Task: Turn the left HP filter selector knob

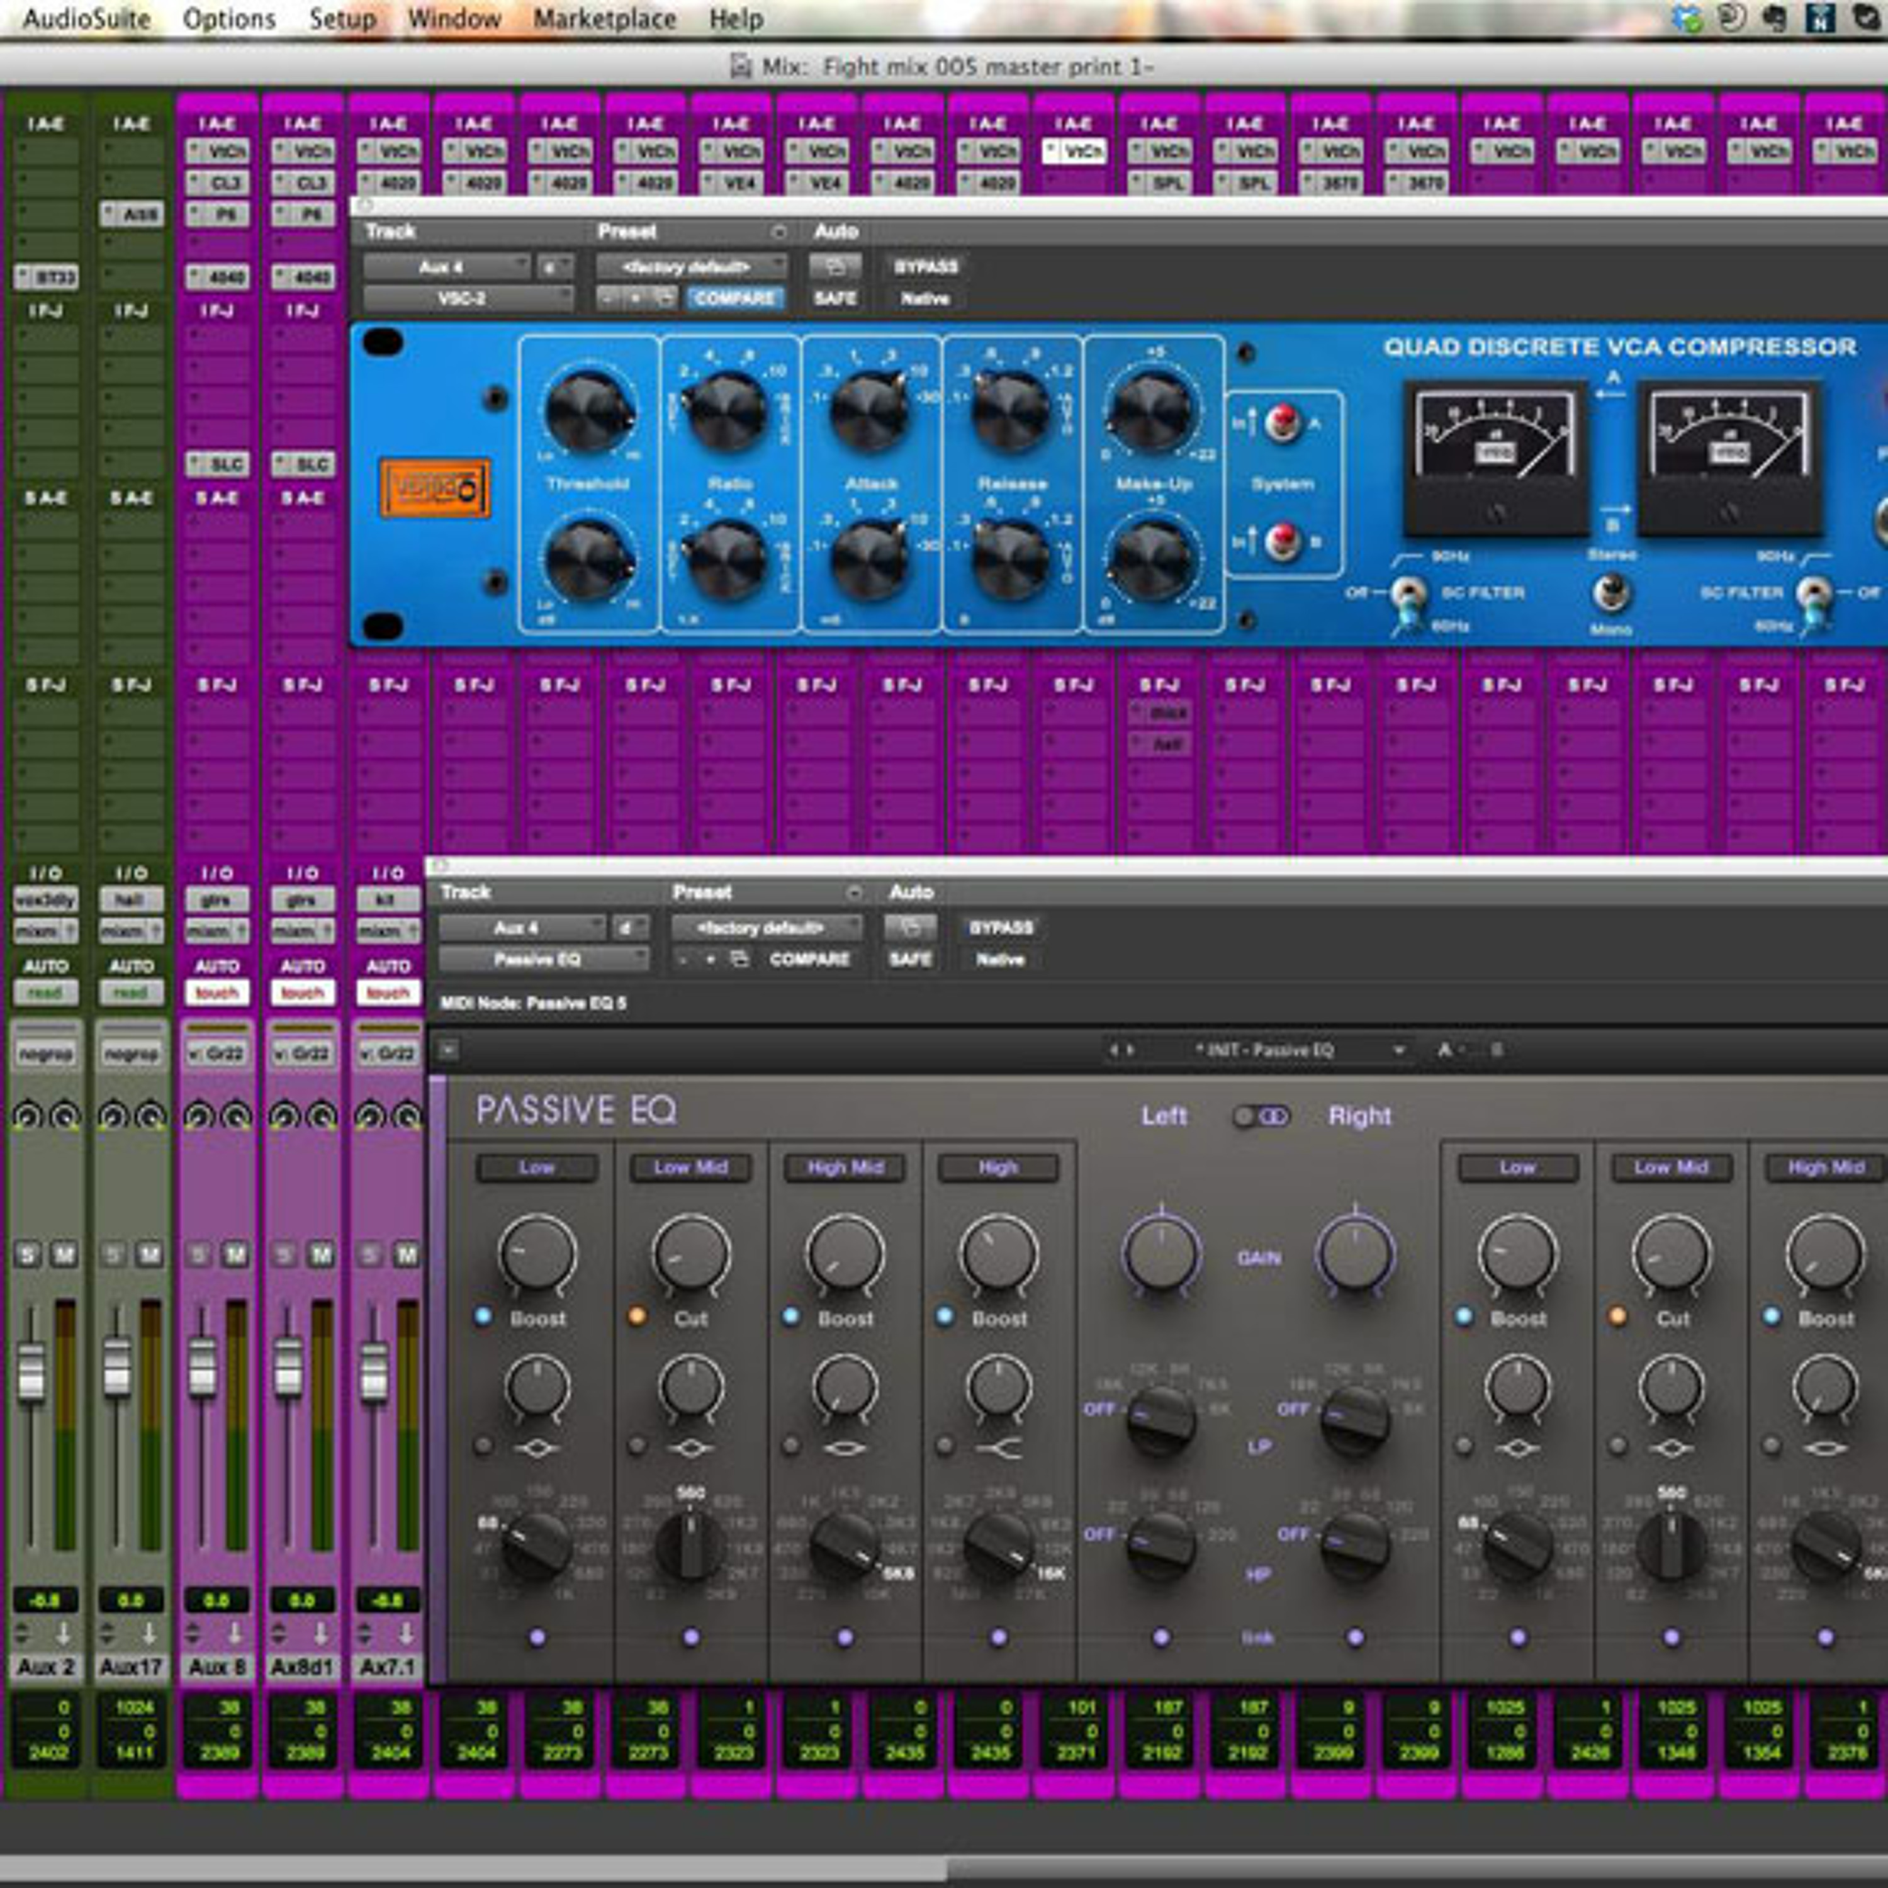Action: click(x=1160, y=1546)
